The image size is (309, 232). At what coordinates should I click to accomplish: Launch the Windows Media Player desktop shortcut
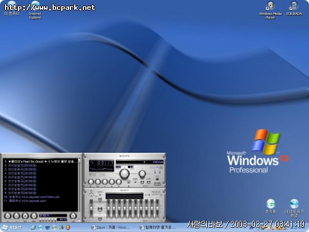tap(270, 11)
